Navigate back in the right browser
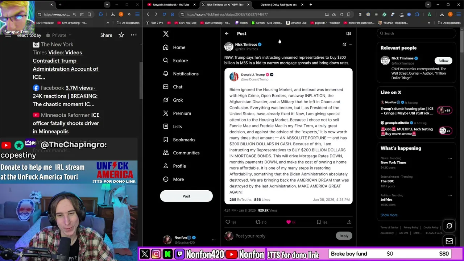Screen dimensions: 464x261 click(x=148, y=14)
